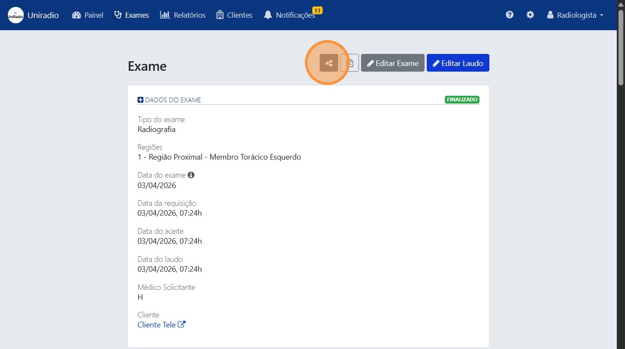Image resolution: width=625 pixels, height=349 pixels.
Task: Expand the Radiologista user dropdown
Action: [x=575, y=15]
